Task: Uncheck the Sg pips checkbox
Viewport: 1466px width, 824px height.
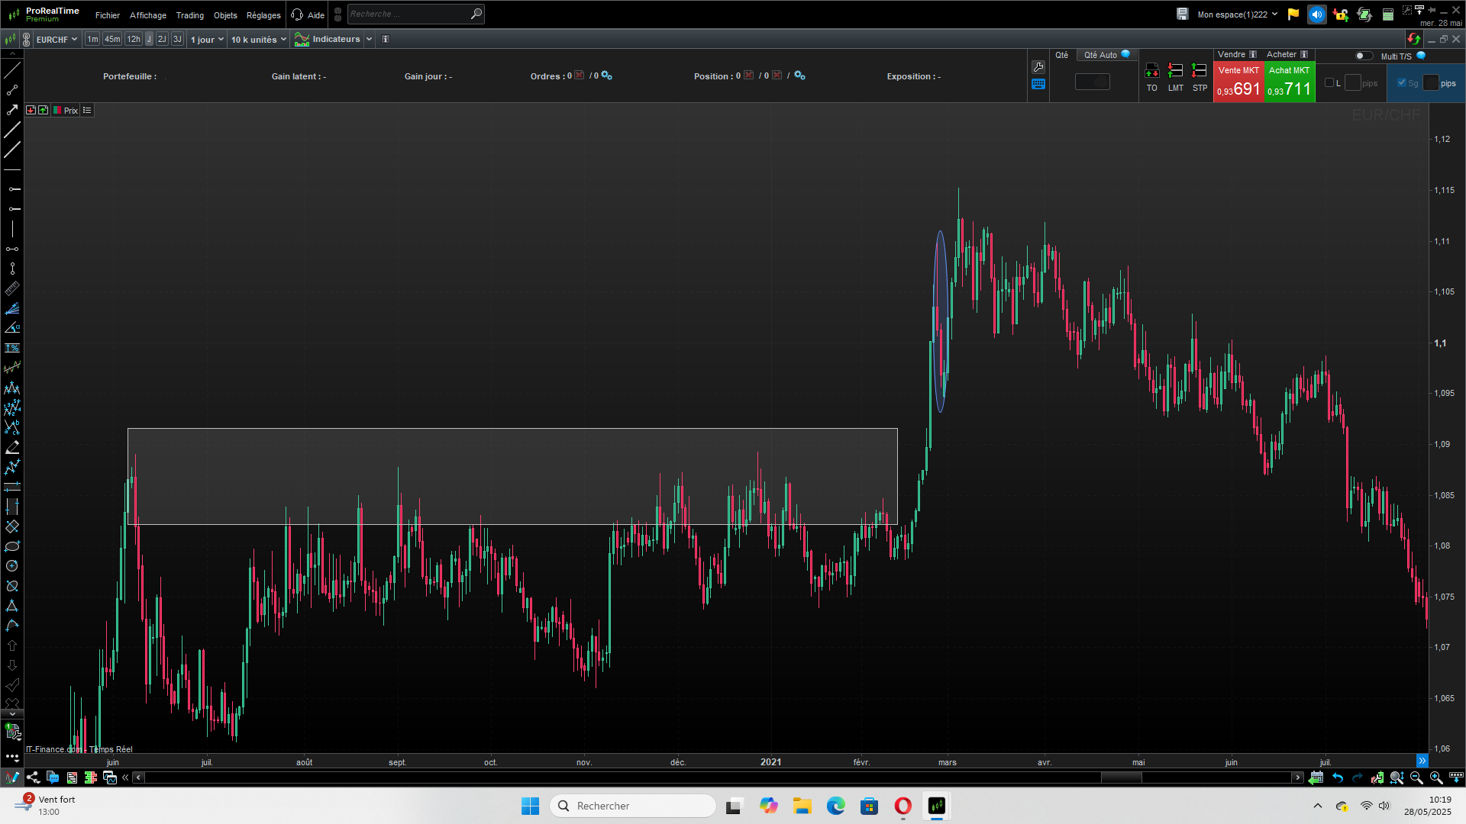Action: [x=1401, y=83]
